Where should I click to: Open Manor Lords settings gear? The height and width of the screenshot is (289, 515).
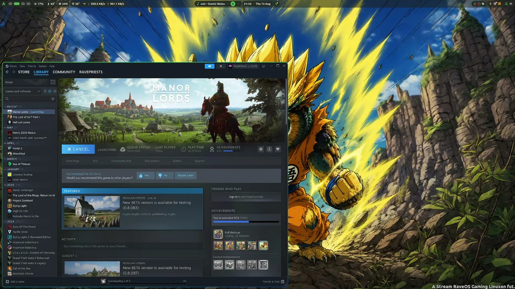click(x=261, y=149)
